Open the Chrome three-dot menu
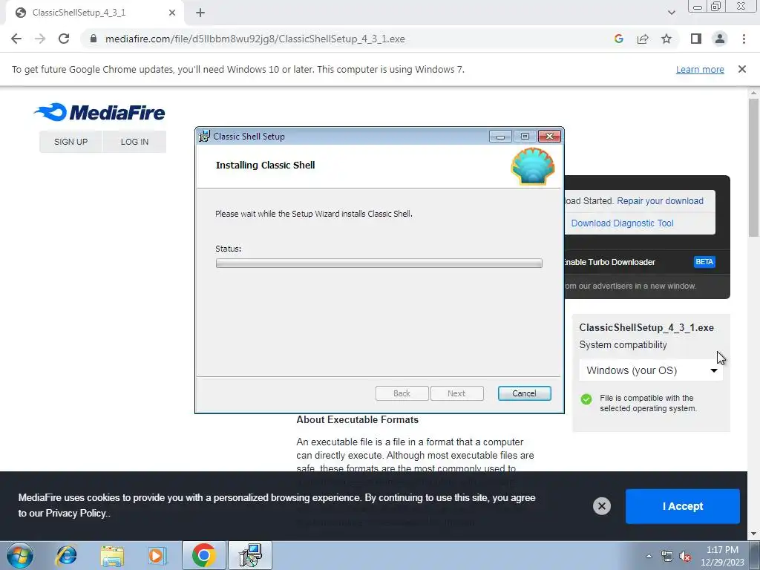The height and width of the screenshot is (570, 760). (x=744, y=39)
